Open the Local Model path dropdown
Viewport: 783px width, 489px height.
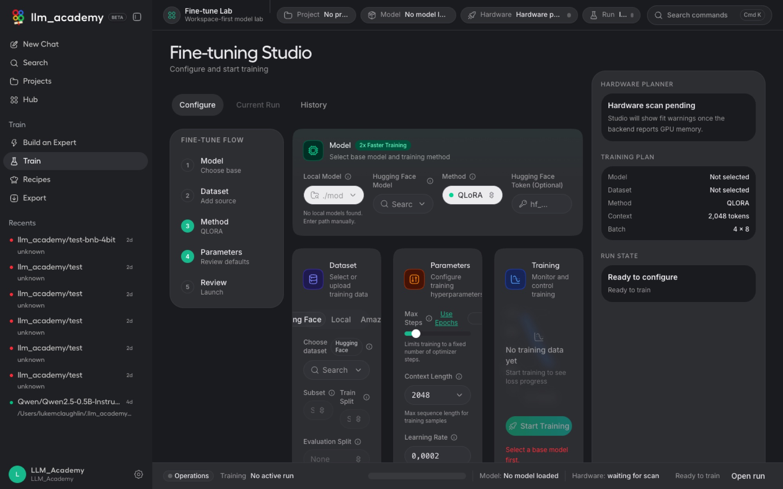click(334, 195)
